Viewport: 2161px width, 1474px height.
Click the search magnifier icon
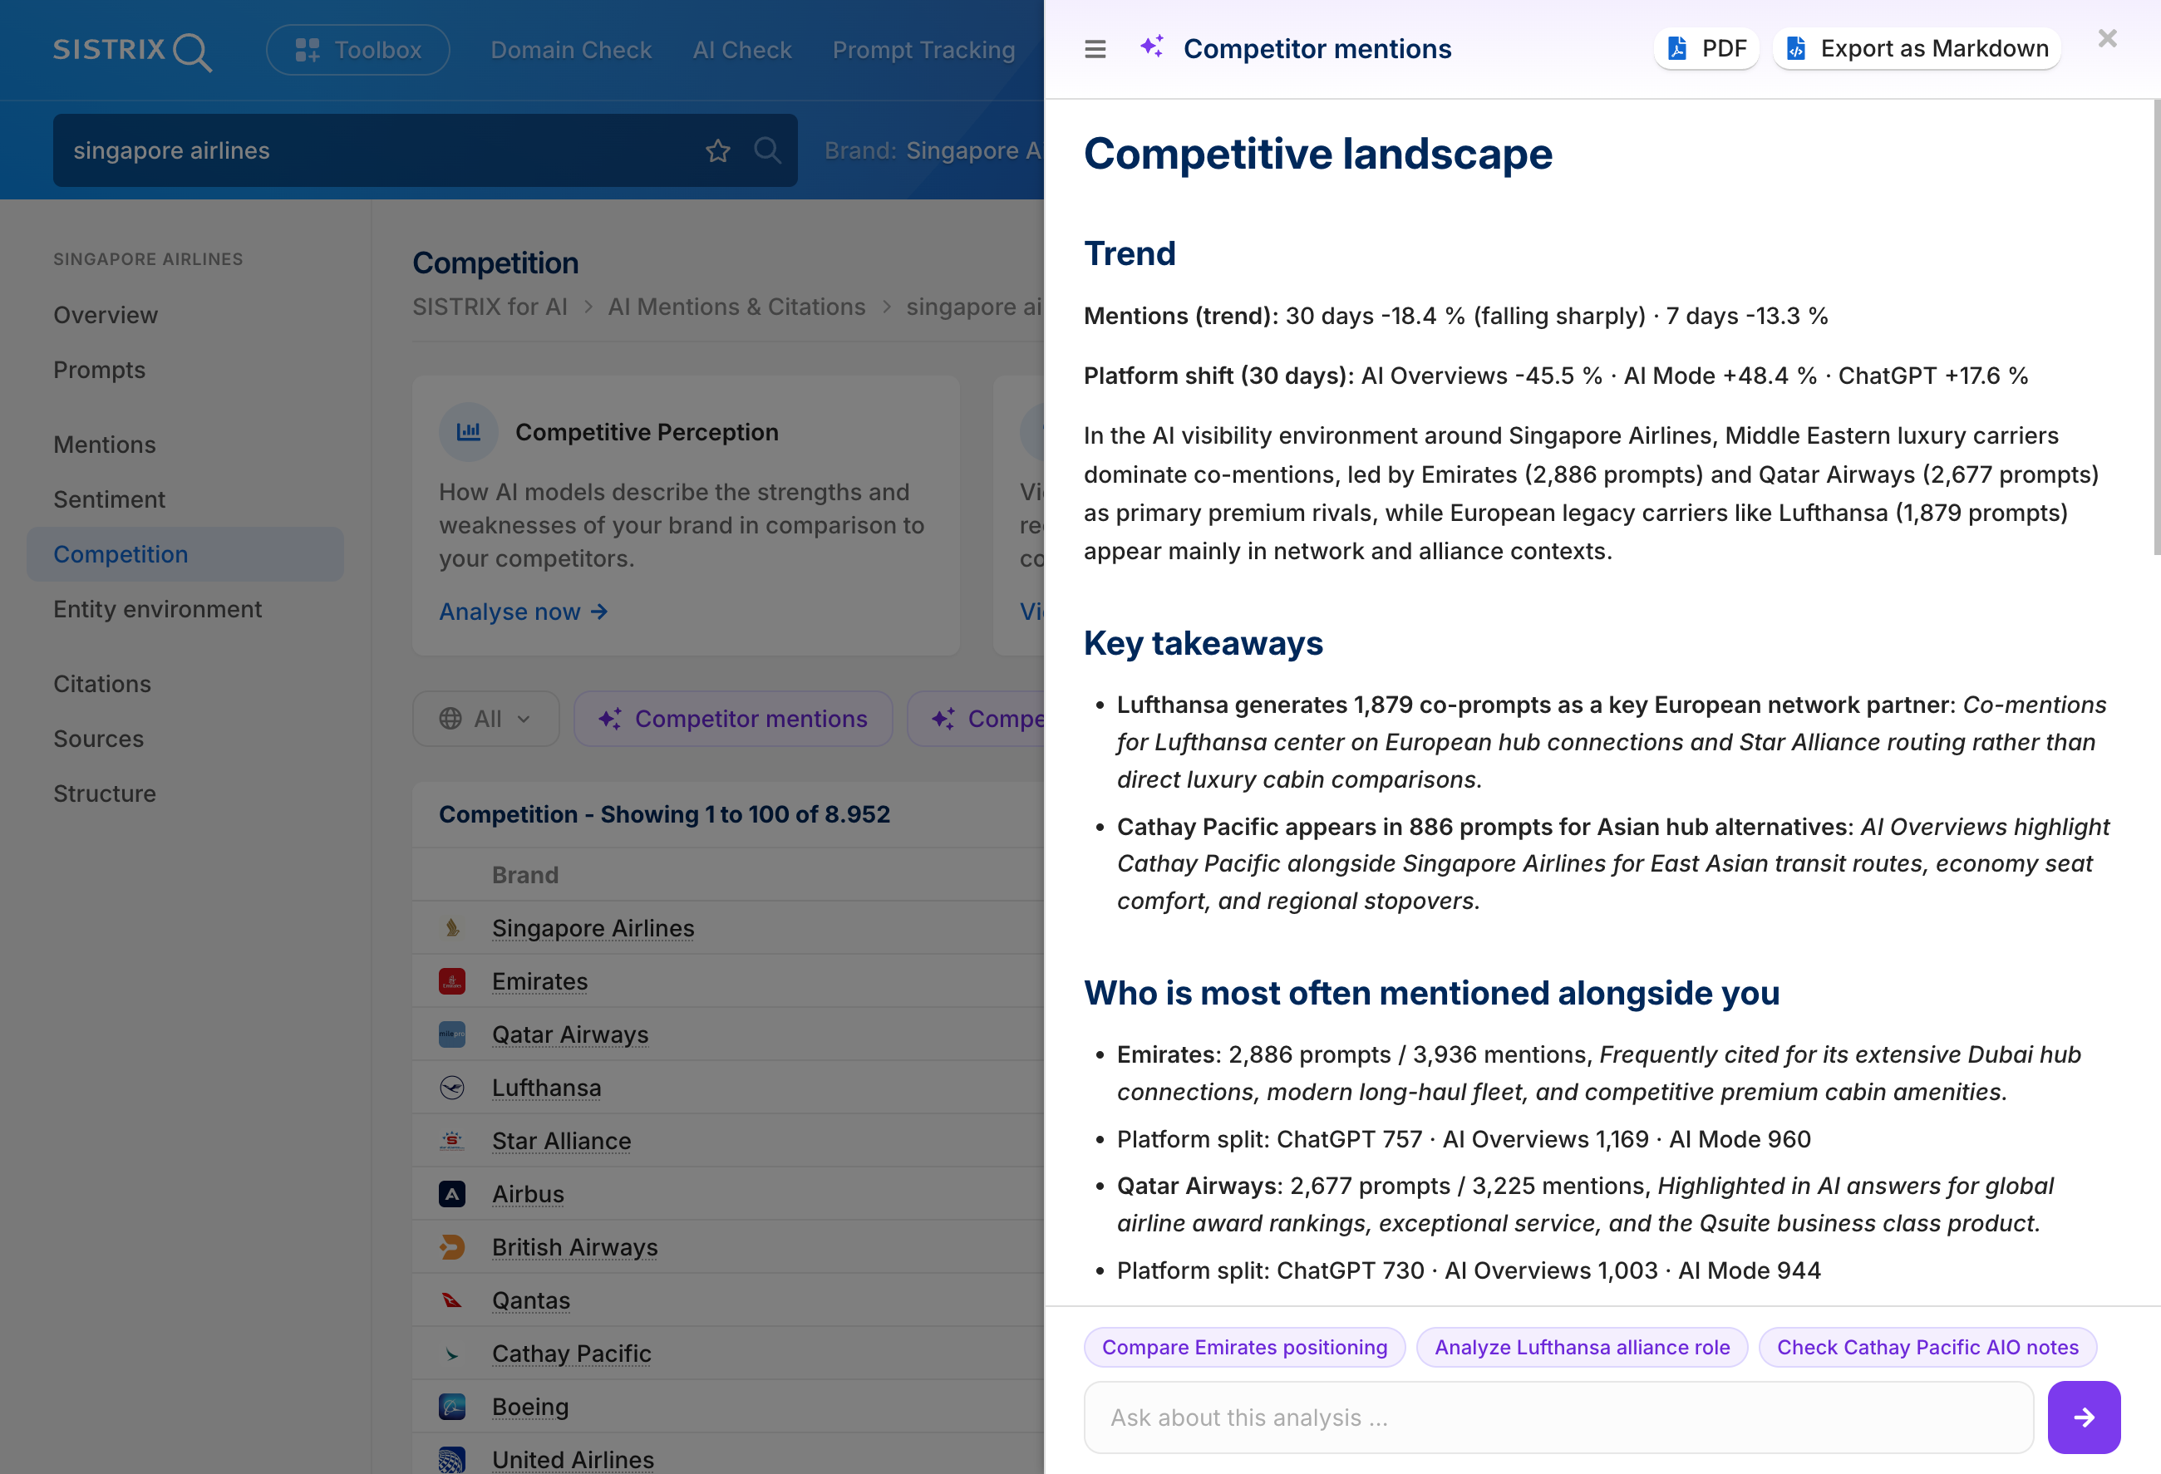[767, 150]
